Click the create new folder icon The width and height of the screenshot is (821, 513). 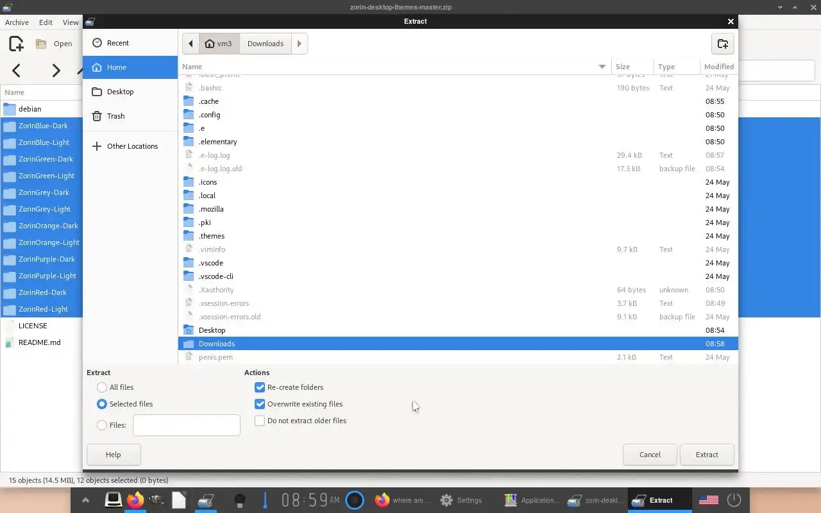coord(723,44)
